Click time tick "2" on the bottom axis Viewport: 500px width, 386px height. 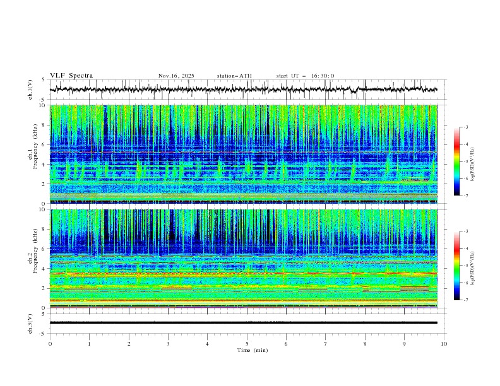pyautogui.click(x=129, y=344)
